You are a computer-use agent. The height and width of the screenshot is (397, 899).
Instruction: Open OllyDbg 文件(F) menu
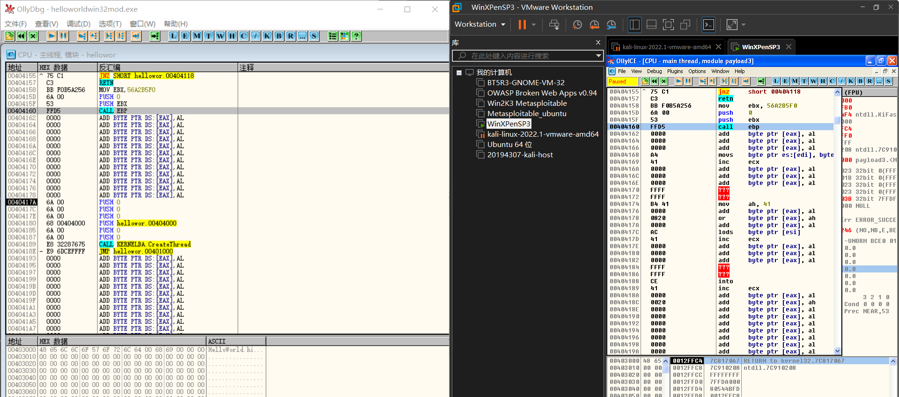(15, 24)
